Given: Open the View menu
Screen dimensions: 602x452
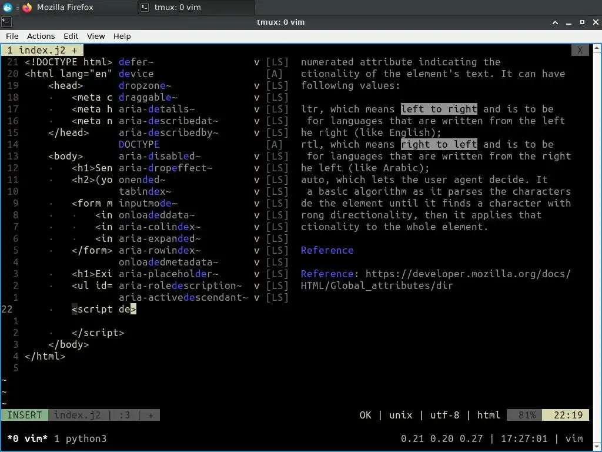Looking at the screenshot, I should [x=96, y=36].
